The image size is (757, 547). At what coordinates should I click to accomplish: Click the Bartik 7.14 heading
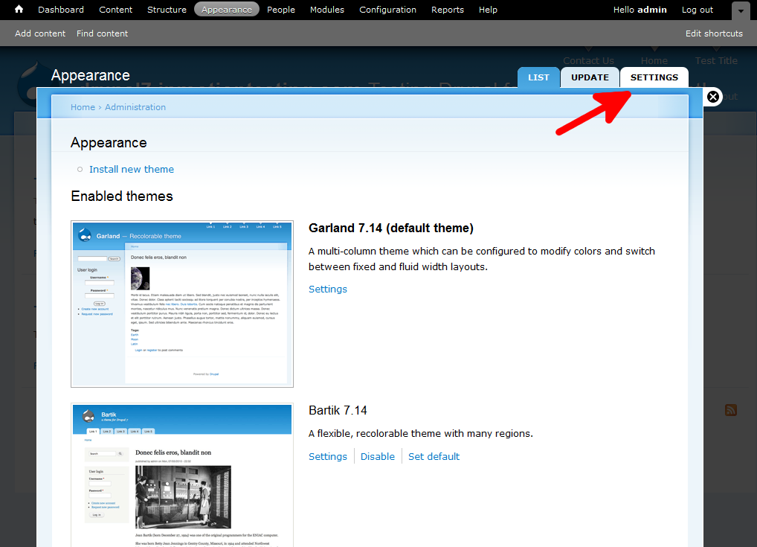[338, 410]
